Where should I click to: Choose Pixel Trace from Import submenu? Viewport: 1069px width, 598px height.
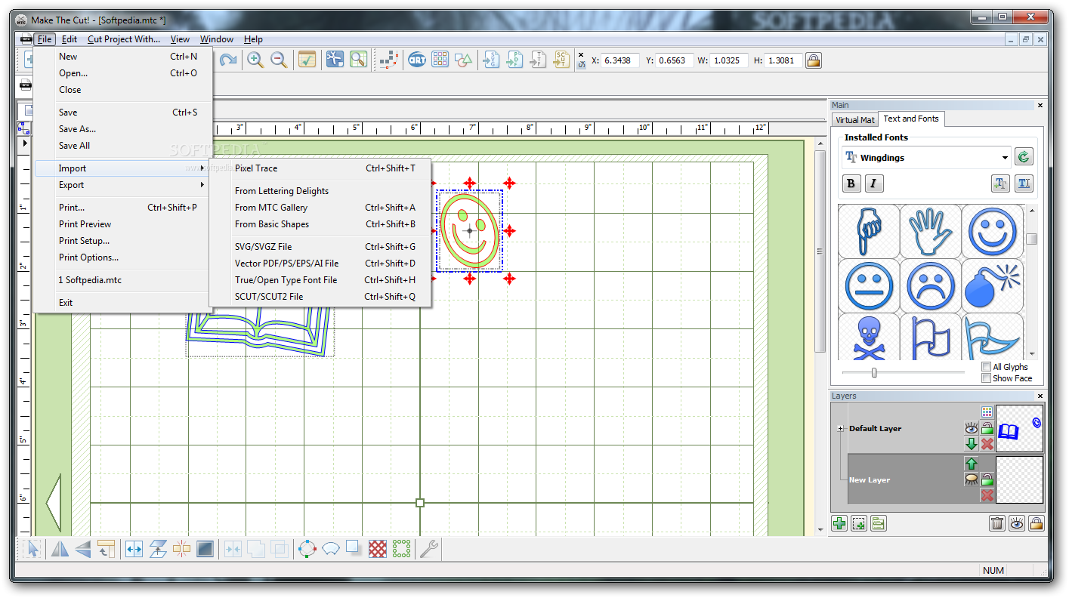point(320,168)
